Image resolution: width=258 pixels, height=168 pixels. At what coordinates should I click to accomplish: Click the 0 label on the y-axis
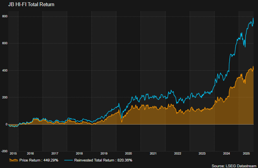coord(6,124)
